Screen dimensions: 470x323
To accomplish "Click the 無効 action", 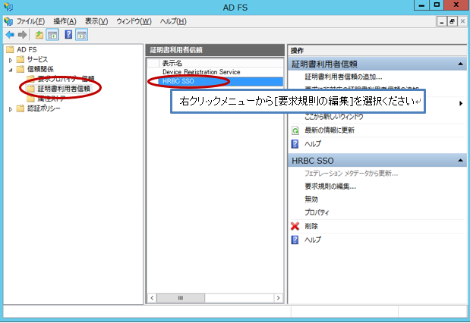I will tap(311, 199).
